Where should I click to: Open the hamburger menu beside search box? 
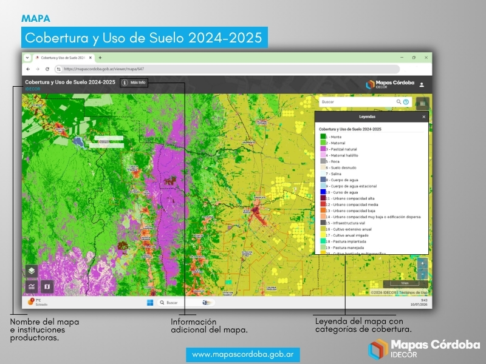click(x=422, y=103)
